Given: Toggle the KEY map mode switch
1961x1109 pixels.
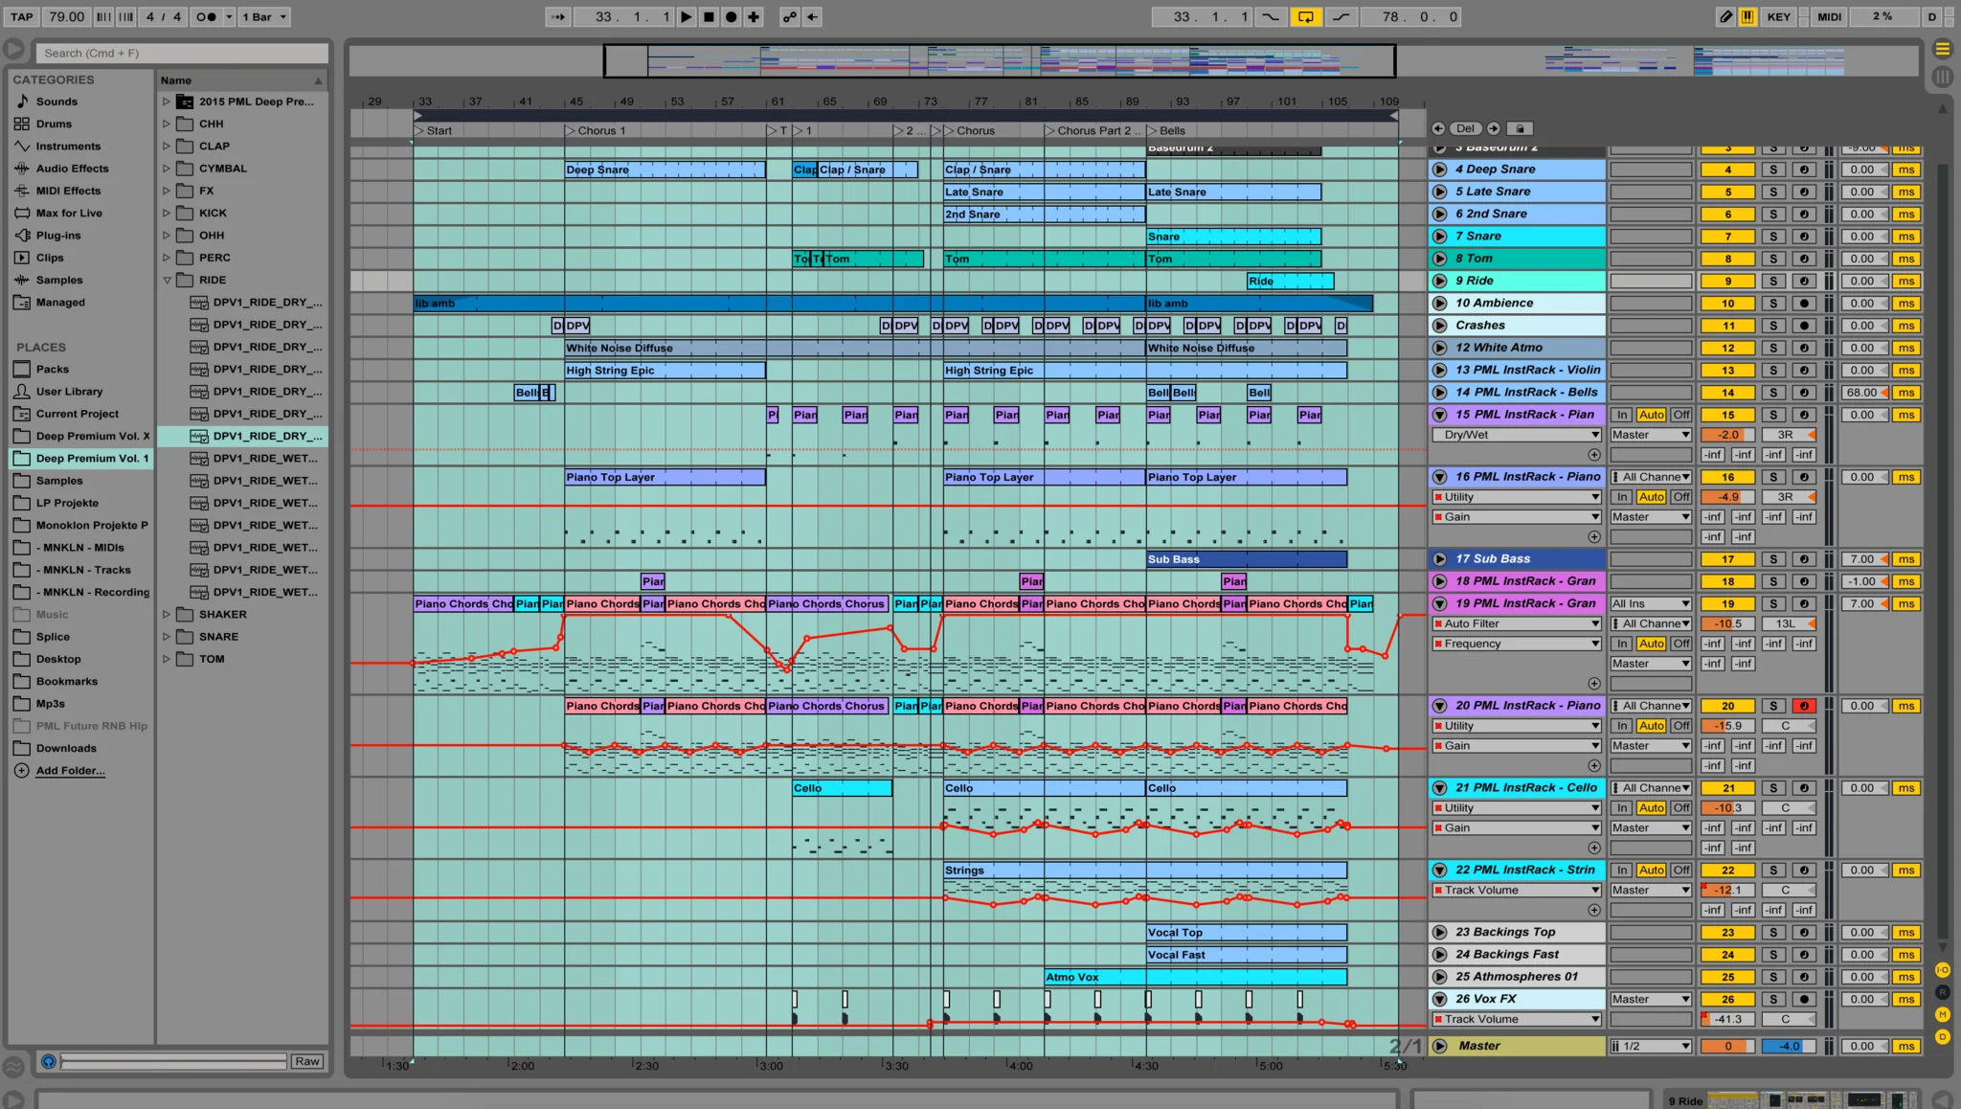Looking at the screenshot, I should coord(1778,16).
